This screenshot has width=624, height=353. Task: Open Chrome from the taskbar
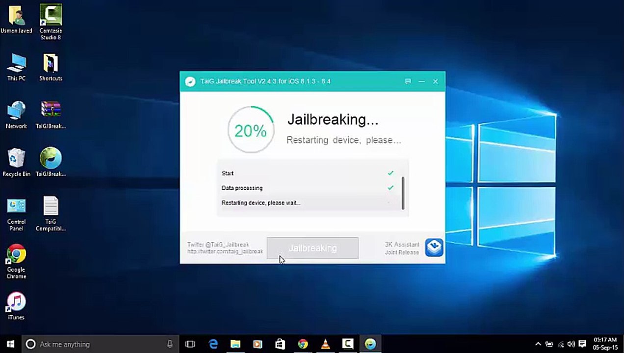[x=303, y=344]
